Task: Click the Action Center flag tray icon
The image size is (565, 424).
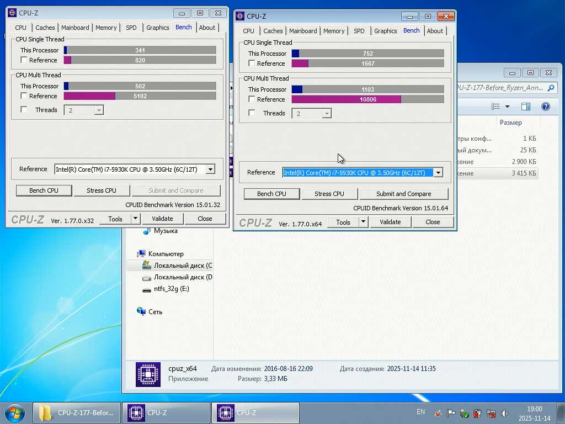Action: (x=451, y=413)
